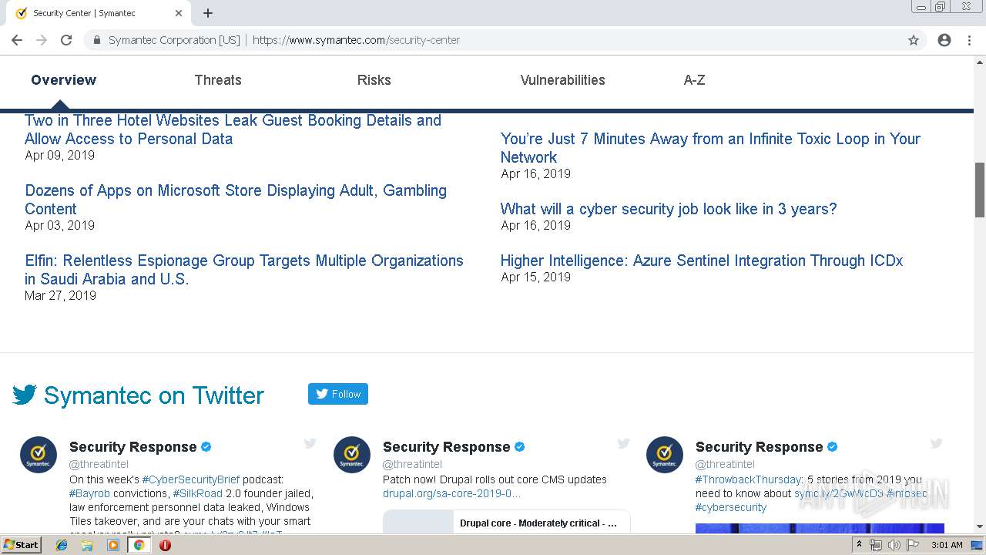Screen dimensions: 986x555
Task: Open network status tray icon
Action: pyautogui.click(x=876, y=545)
